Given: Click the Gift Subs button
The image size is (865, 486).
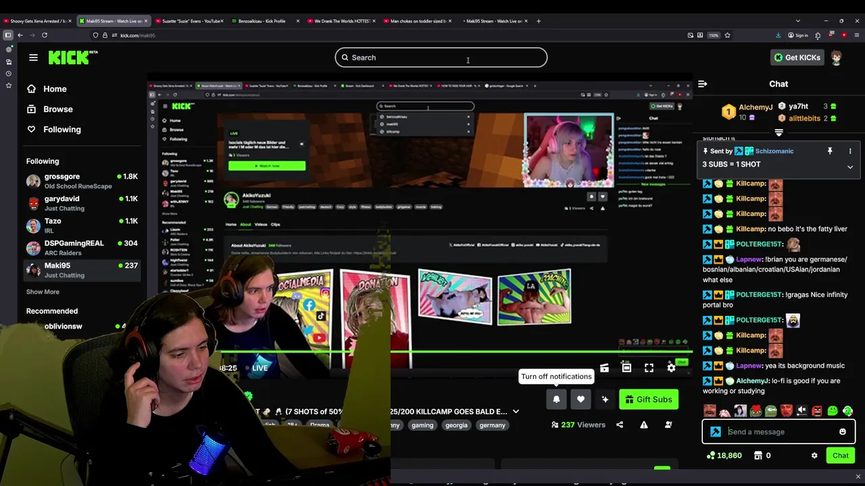Looking at the screenshot, I should [649, 399].
